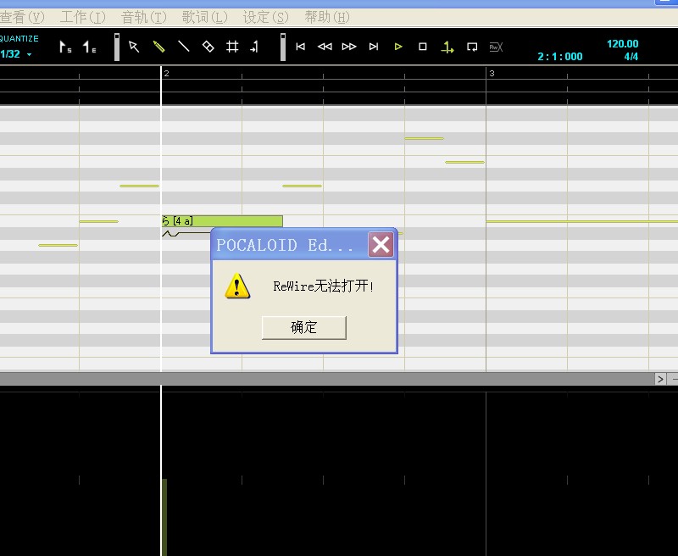Stop playback with the stop button
The image size is (678, 556).
423,47
